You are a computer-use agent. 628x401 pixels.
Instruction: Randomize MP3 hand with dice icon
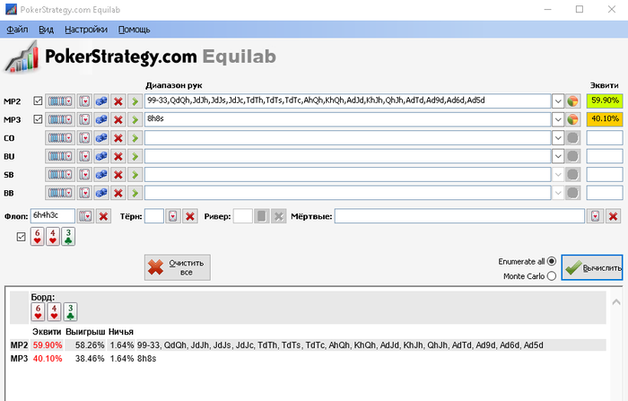click(101, 119)
